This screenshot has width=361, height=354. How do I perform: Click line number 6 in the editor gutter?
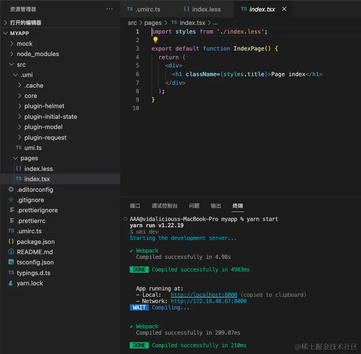click(137, 74)
